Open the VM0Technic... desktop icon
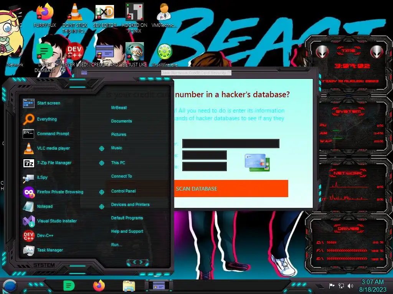This screenshot has height=294, width=393. click(164, 15)
